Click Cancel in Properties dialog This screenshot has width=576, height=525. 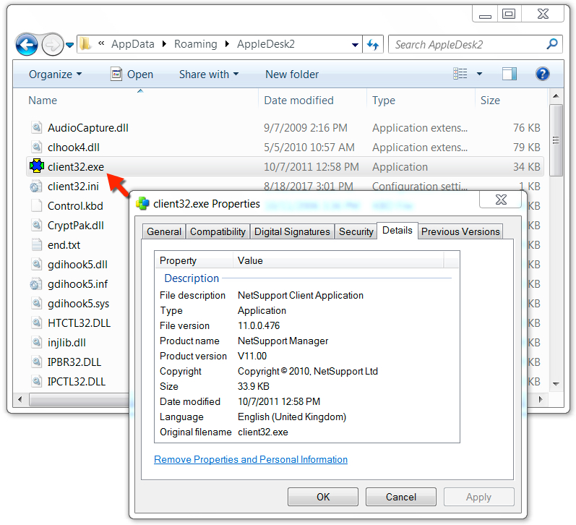coord(401,497)
